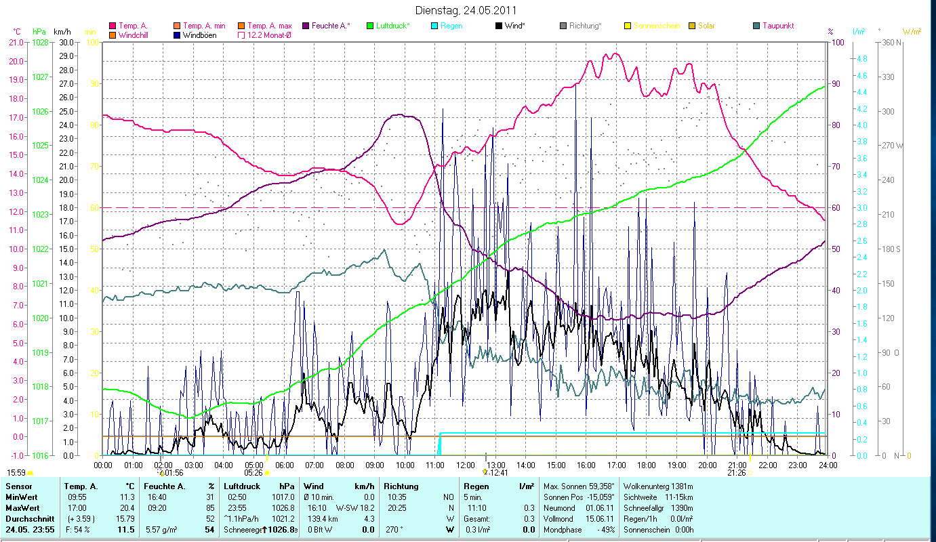The image size is (936, 542).
Task: Toggle the Temp. A. max legend box
Action: (x=241, y=26)
